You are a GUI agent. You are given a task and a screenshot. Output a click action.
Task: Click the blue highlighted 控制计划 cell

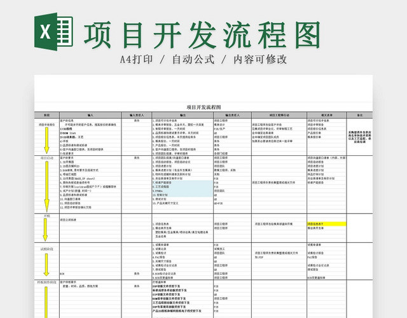[x=183, y=195]
